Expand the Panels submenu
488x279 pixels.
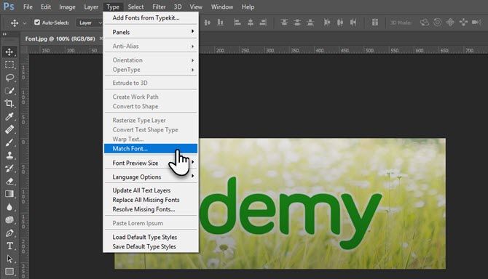click(x=151, y=32)
